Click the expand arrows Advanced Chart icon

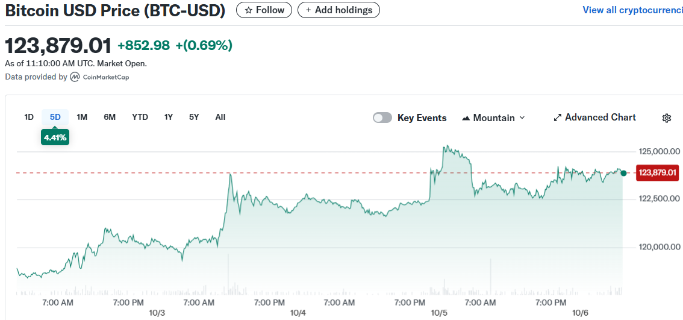tap(558, 118)
